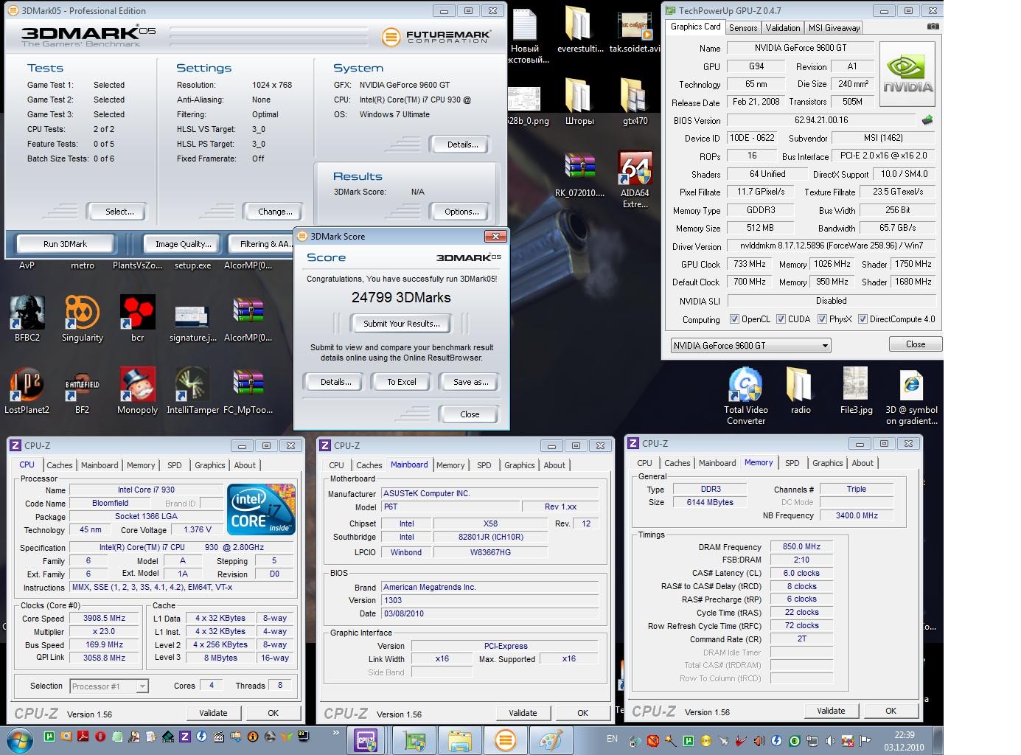Open the tak.soidet.avi video file
This screenshot has height=755, width=1021.
pyautogui.click(x=635, y=30)
